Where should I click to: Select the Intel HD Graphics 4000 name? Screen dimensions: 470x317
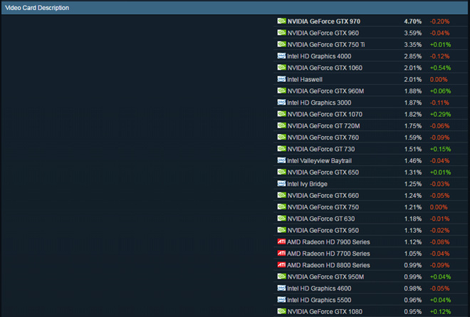[319, 56]
